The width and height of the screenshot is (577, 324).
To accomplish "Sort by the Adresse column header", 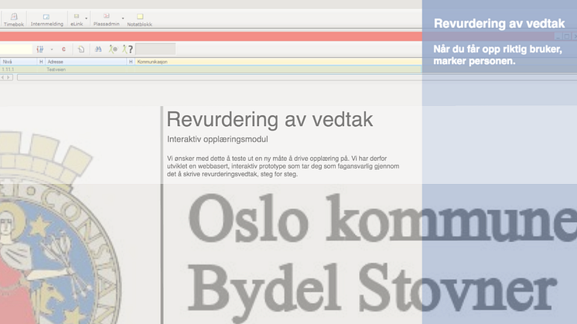I will [86, 62].
